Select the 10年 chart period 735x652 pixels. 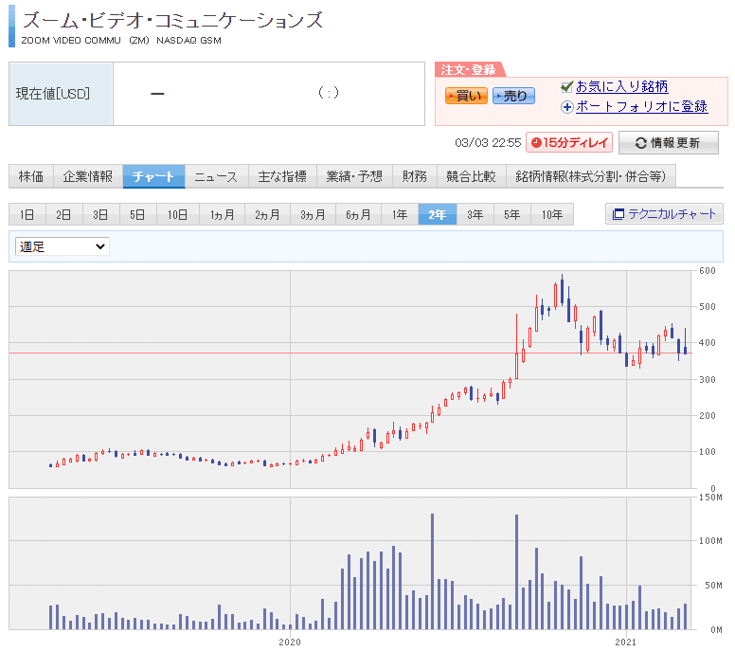pyautogui.click(x=552, y=214)
